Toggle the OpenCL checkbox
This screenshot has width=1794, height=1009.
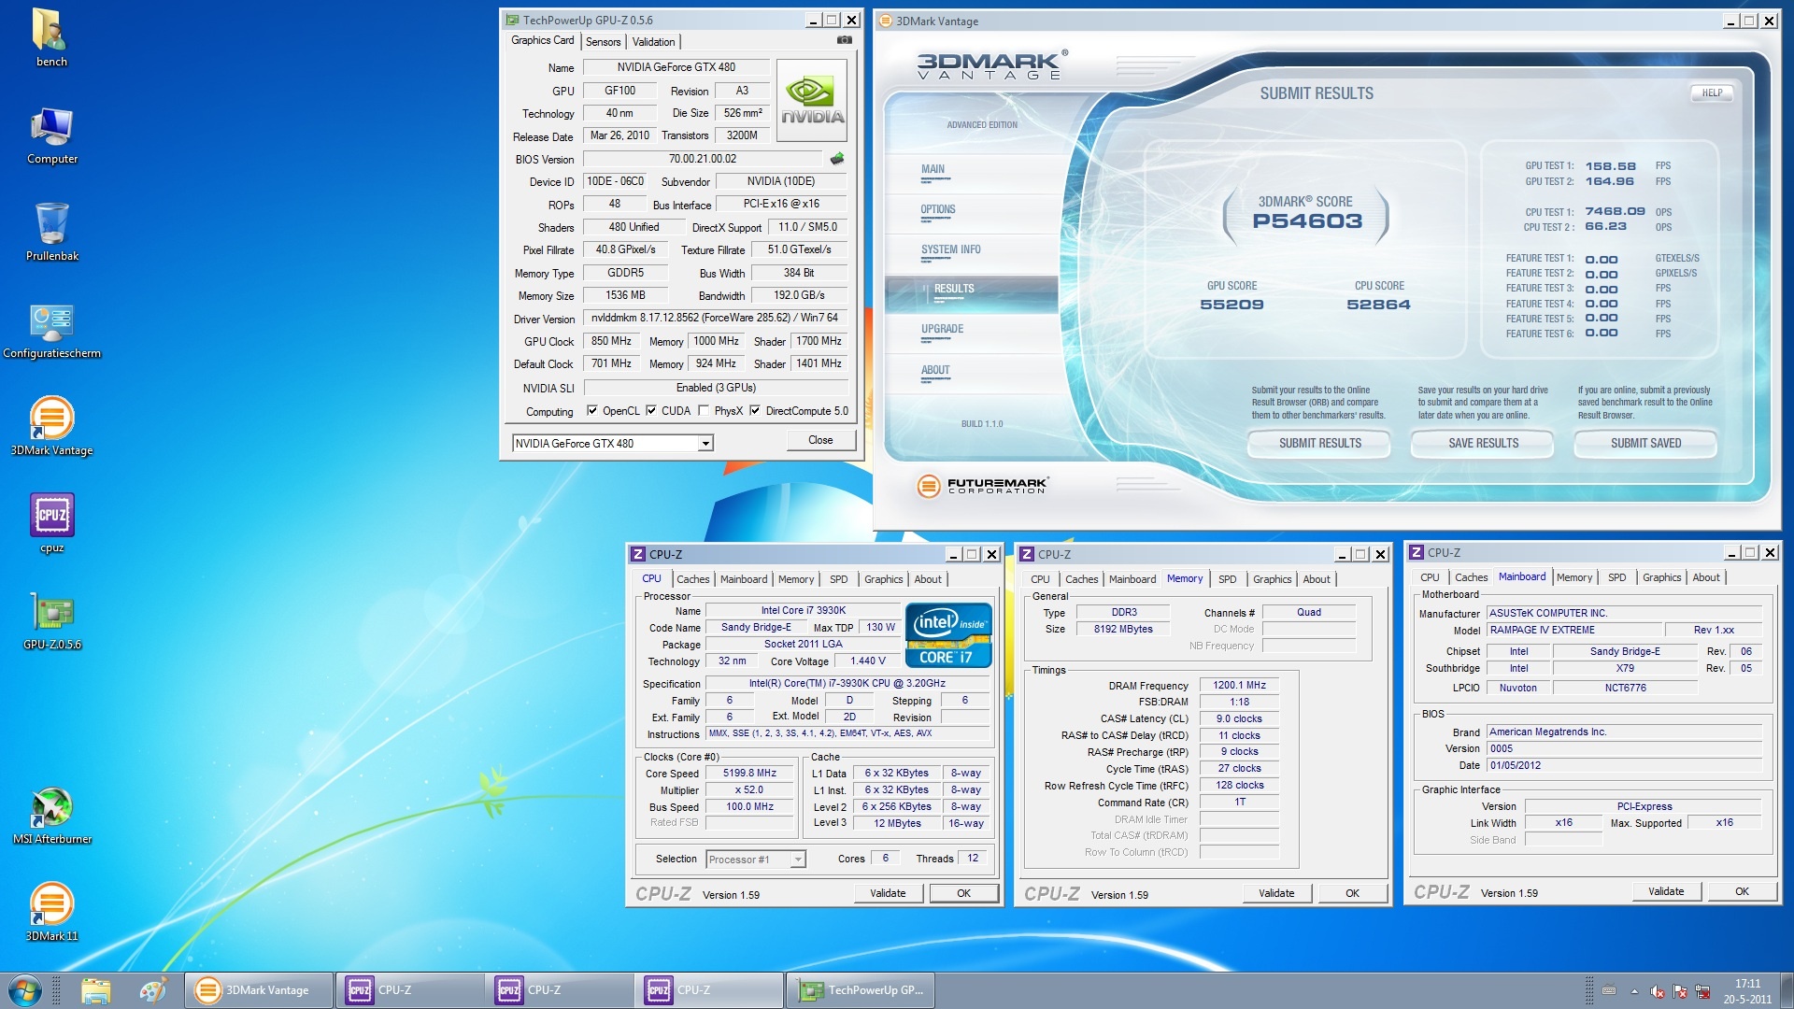pos(591,411)
